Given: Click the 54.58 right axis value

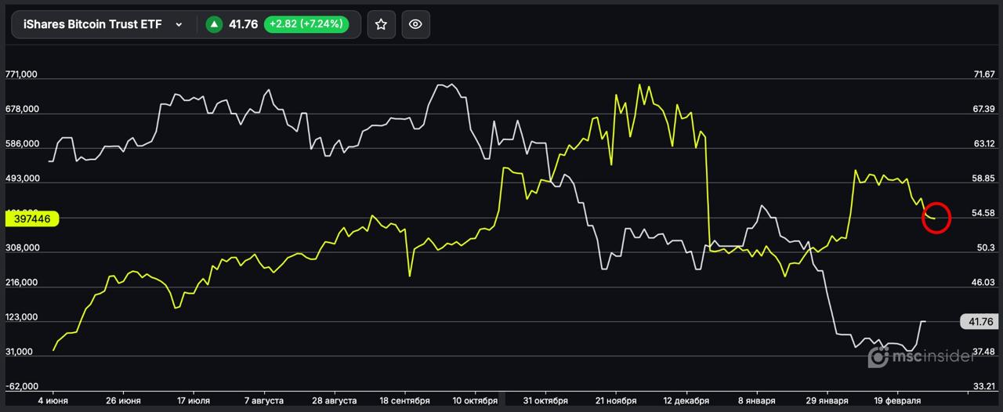Looking at the screenshot, I should (983, 213).
